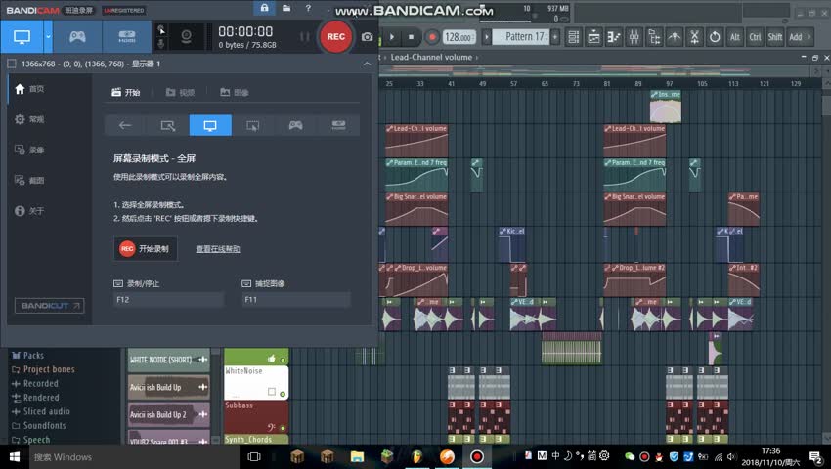Open 常规 general settings in Bandicam sidebar

[29, 119]
